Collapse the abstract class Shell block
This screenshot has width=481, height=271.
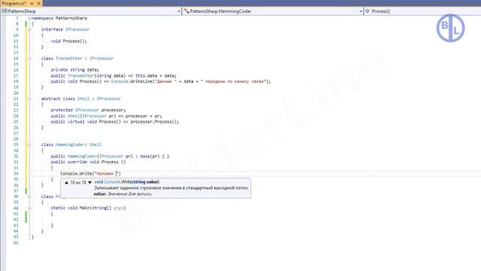click(x=29, y=99)
